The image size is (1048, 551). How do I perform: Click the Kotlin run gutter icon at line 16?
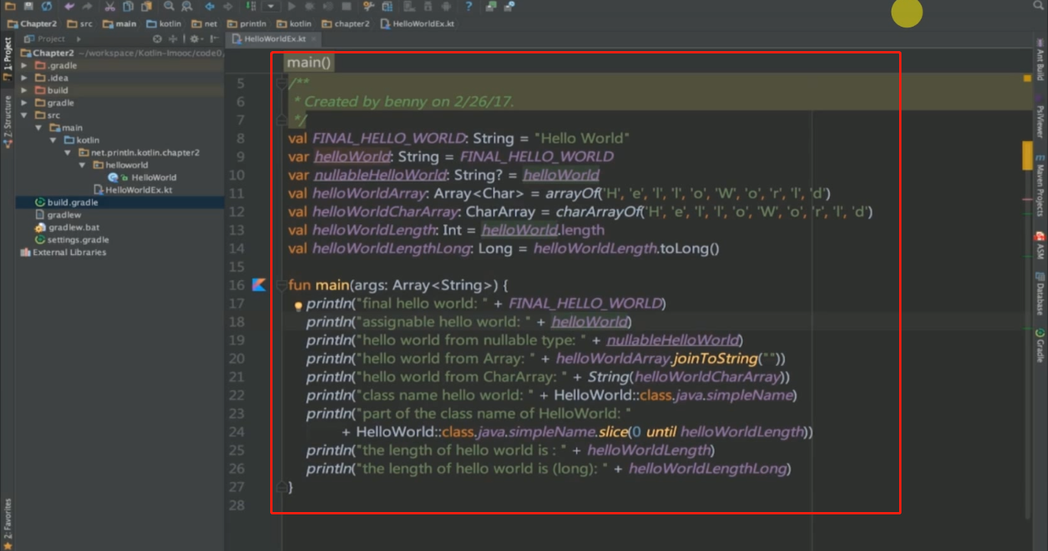coord(259,285)
